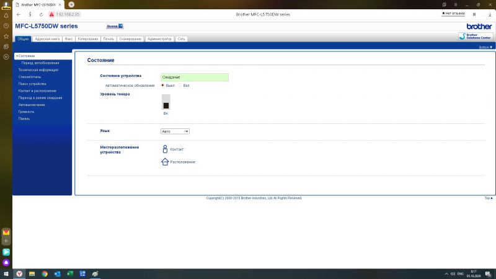Click the browser page reload icon
The image size is (496, 279).
[x=40, y=14]
